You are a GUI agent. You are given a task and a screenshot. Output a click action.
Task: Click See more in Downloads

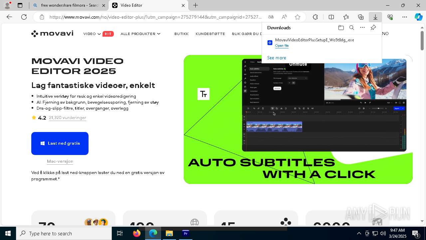pyautogui.click(x=277, y=58)
